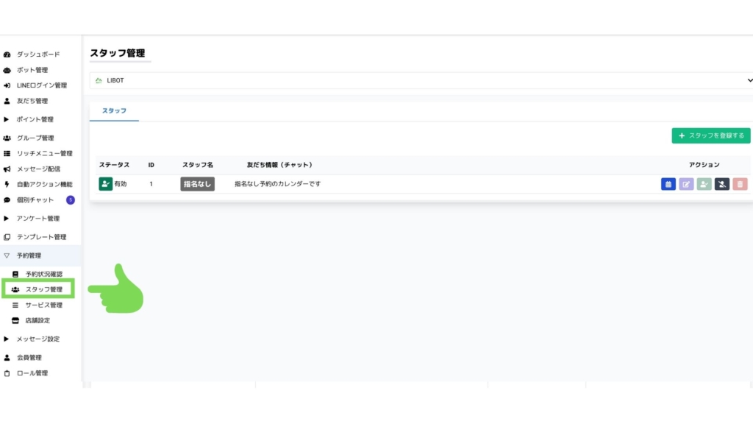Image resolution: width=753 pixels, height=424 pixels.
Task: Open 店舗設定 under 予約管理
Action: [x=38, y=320]
